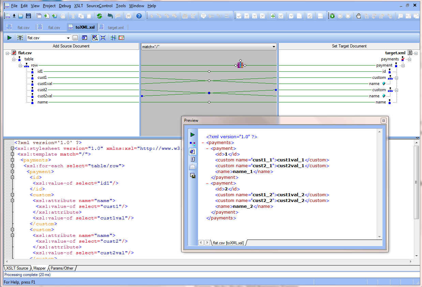Run the transformation in the Preview panel
The image size is (422, 287).
pyautogui.click(x=193, y=135)
